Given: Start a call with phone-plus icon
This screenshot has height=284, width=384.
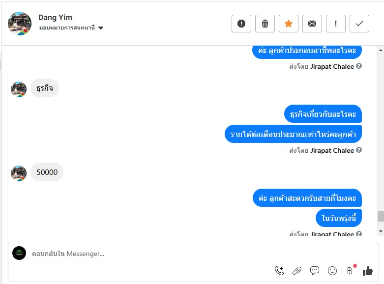Looking at the screenshot, I should [x=279, y=270].
